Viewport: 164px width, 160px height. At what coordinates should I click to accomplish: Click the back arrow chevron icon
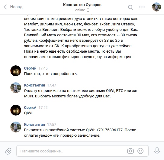[x=5, y=7]
